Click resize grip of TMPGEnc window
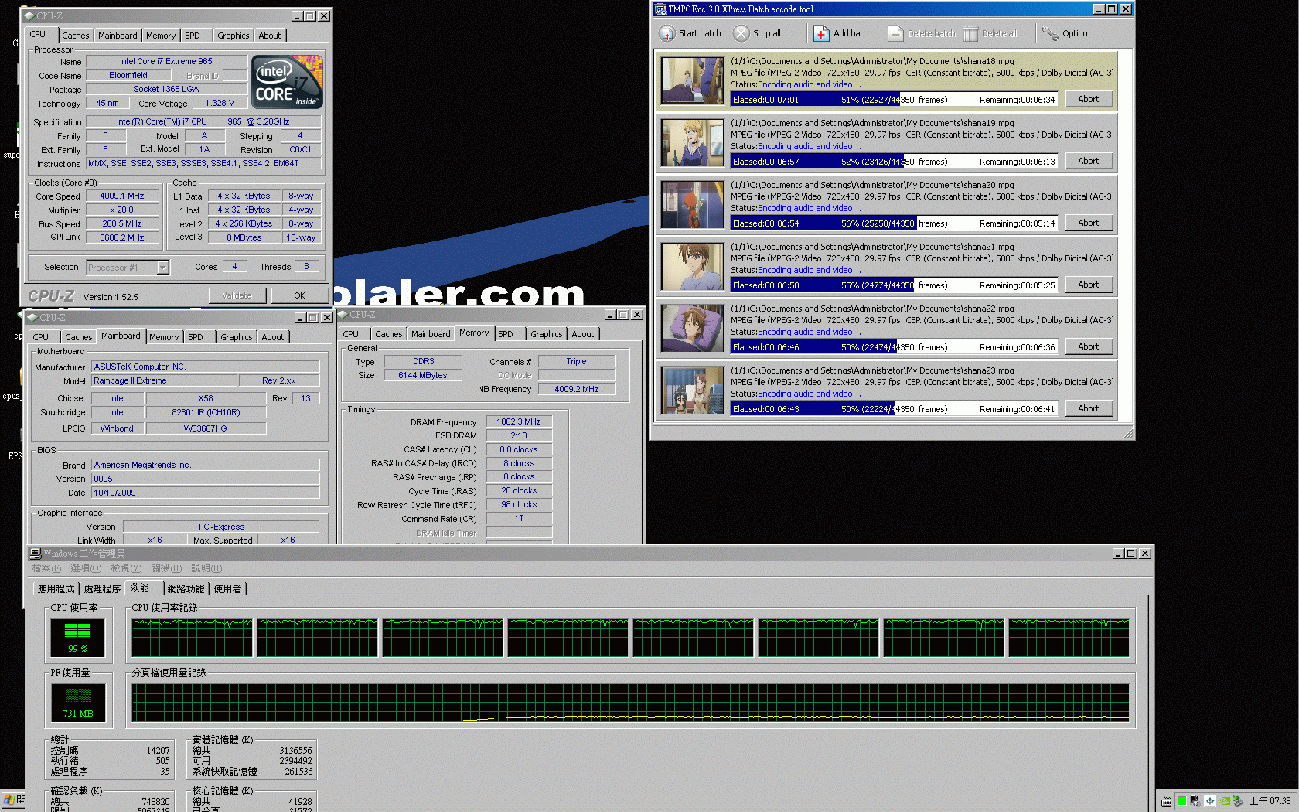This screenshot has width=1299, height=812. (1129, 435)
